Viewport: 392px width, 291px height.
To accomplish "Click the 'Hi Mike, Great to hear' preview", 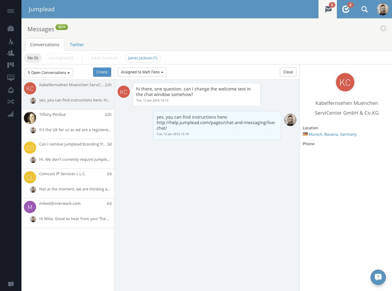I will click(x=74, y=219).
